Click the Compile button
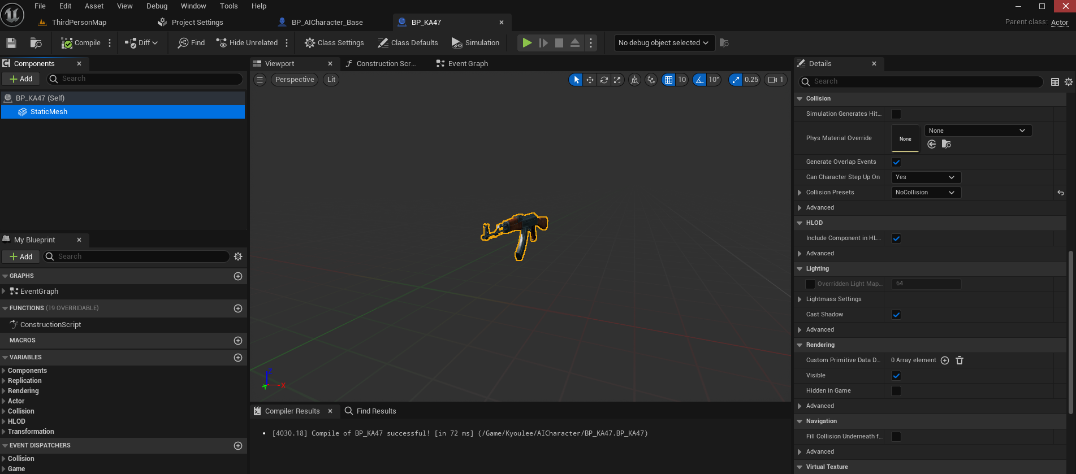Screen dimensions: 1076x474 [x=81, y=43]
